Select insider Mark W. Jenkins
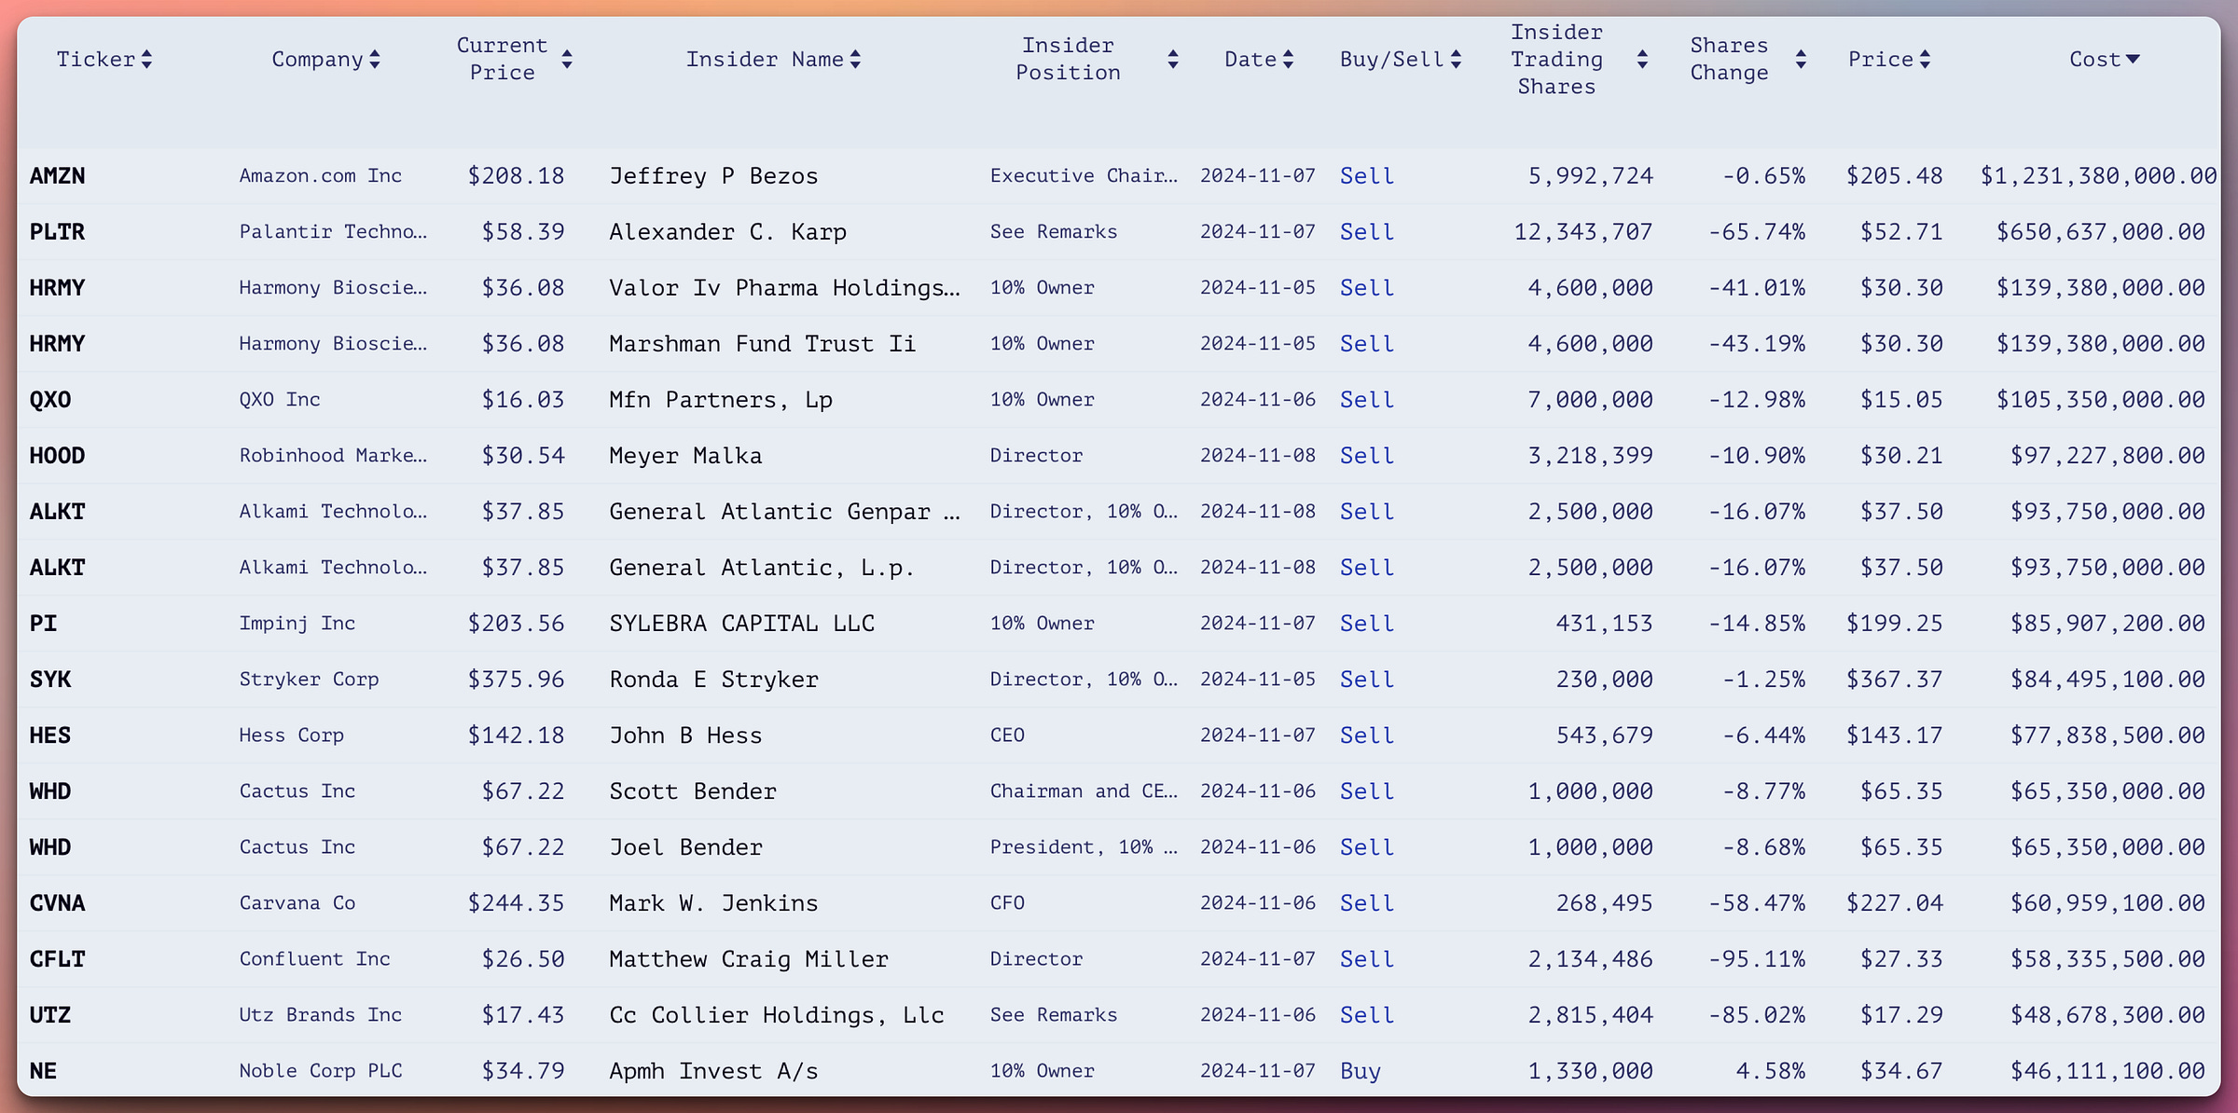This screenshot has height=1113, width=2238. tap(714, 903)
